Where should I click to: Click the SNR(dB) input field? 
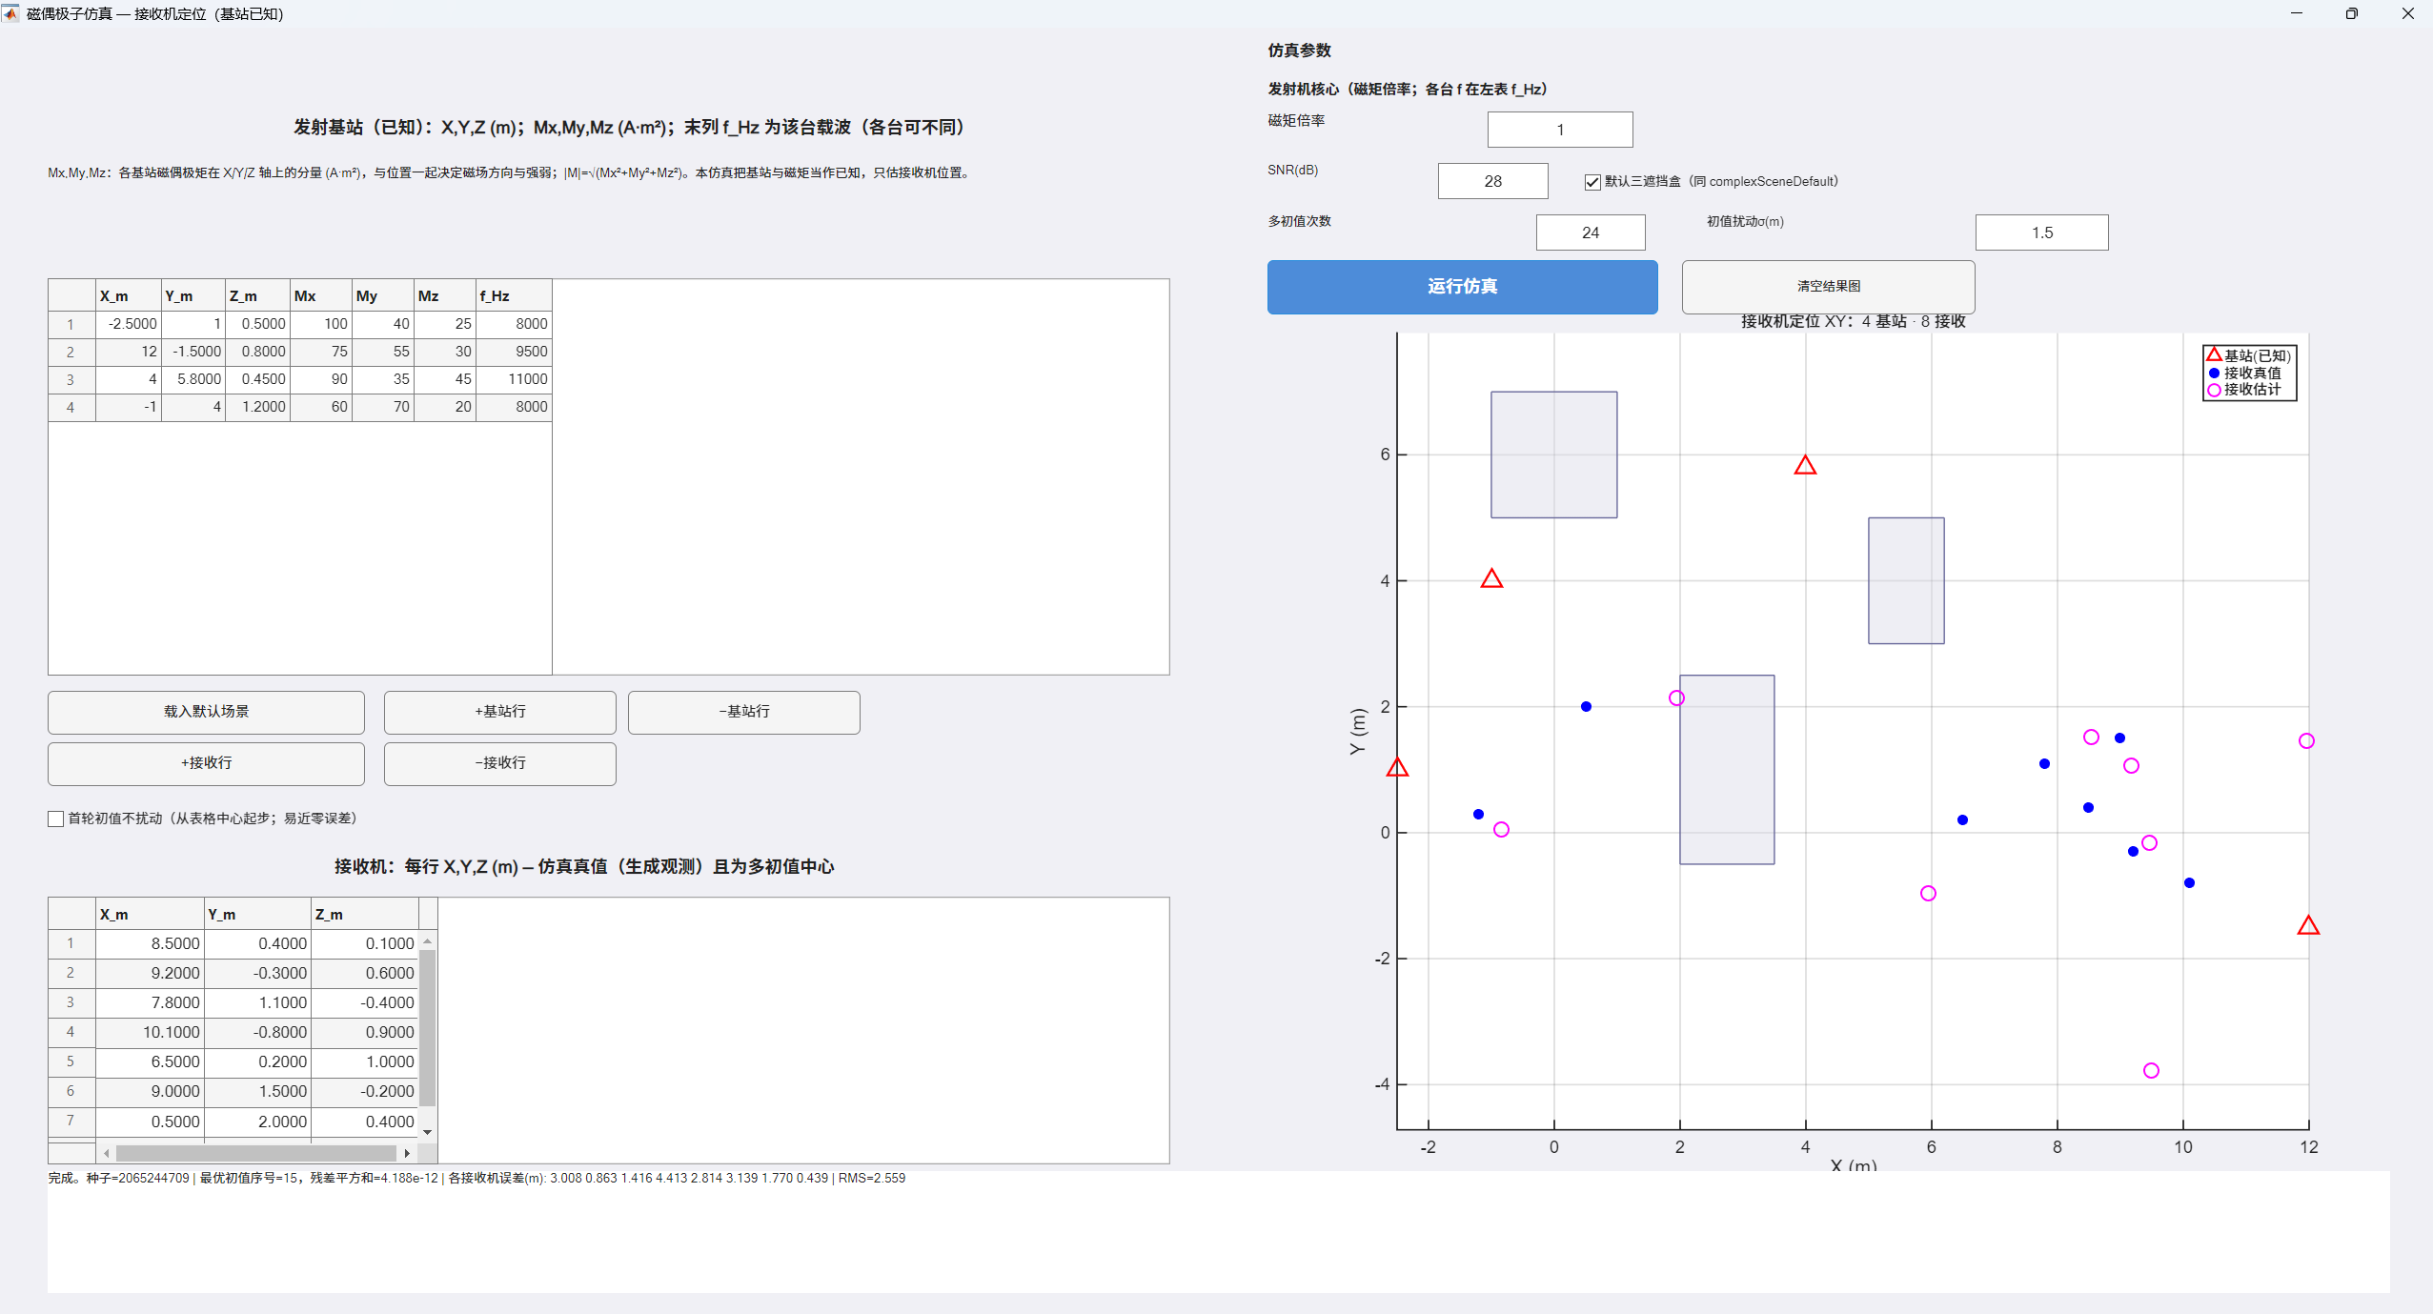[x=1492, y=181]
